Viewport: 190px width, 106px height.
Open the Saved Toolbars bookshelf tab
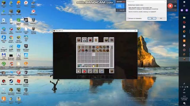pos(106,40)
